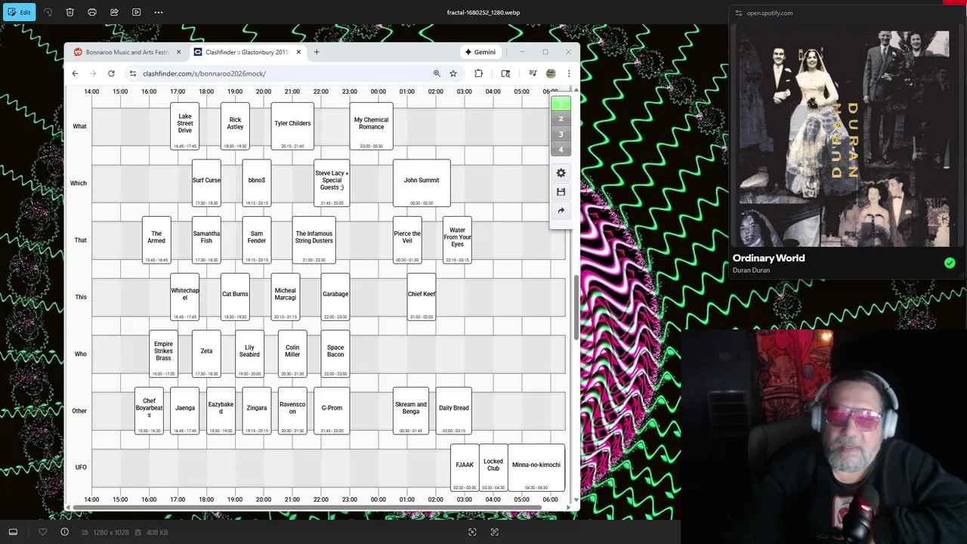Click the Edit button in Photos
The width and height of the screenshot is (967, 544).
(19, 12)
